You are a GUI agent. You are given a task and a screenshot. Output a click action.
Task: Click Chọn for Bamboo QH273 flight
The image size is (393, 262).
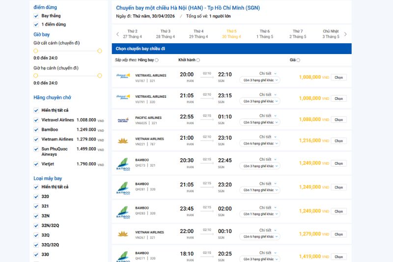(338, 164)
